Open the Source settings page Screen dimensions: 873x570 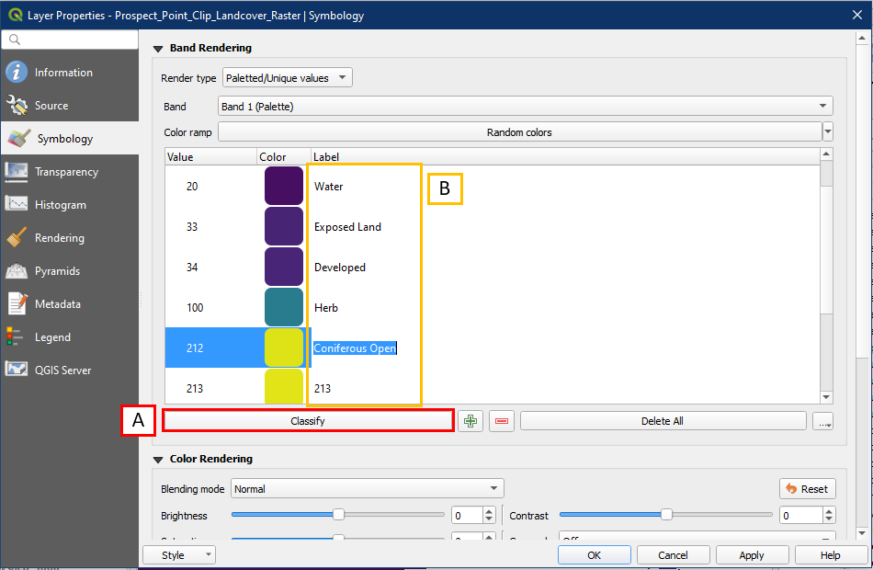point(51,106)
